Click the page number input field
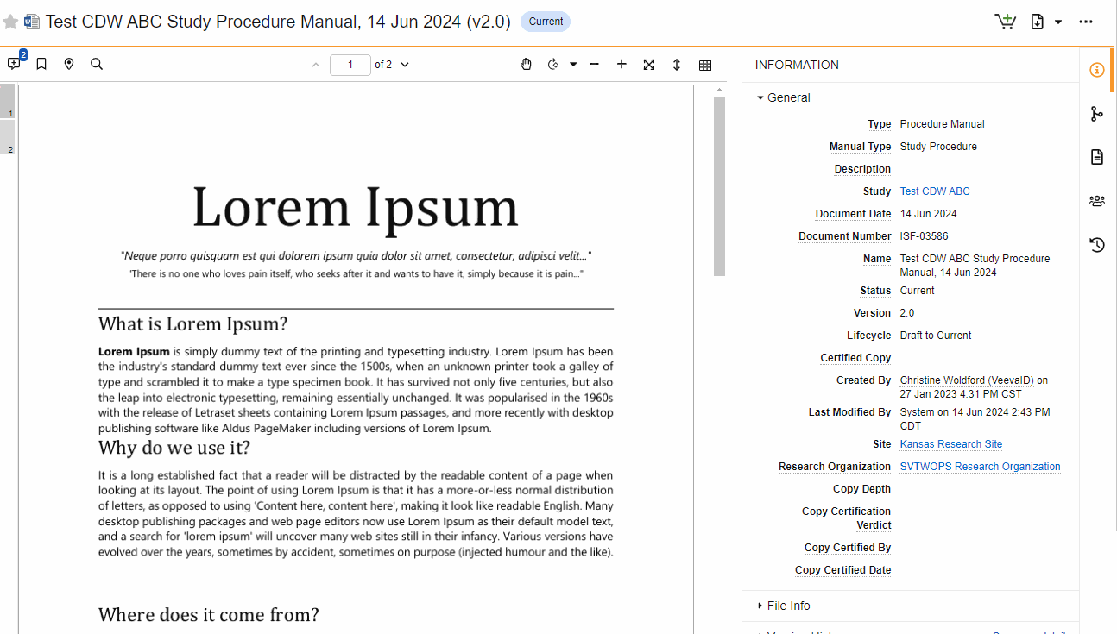This screenshot has height=634, width=1117. [350, 65]
